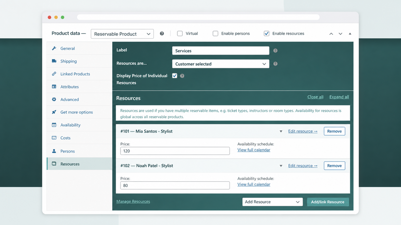This screenshot has width=401, height=225.
Task: Click the price field showing 120
Action: point(175,151)
